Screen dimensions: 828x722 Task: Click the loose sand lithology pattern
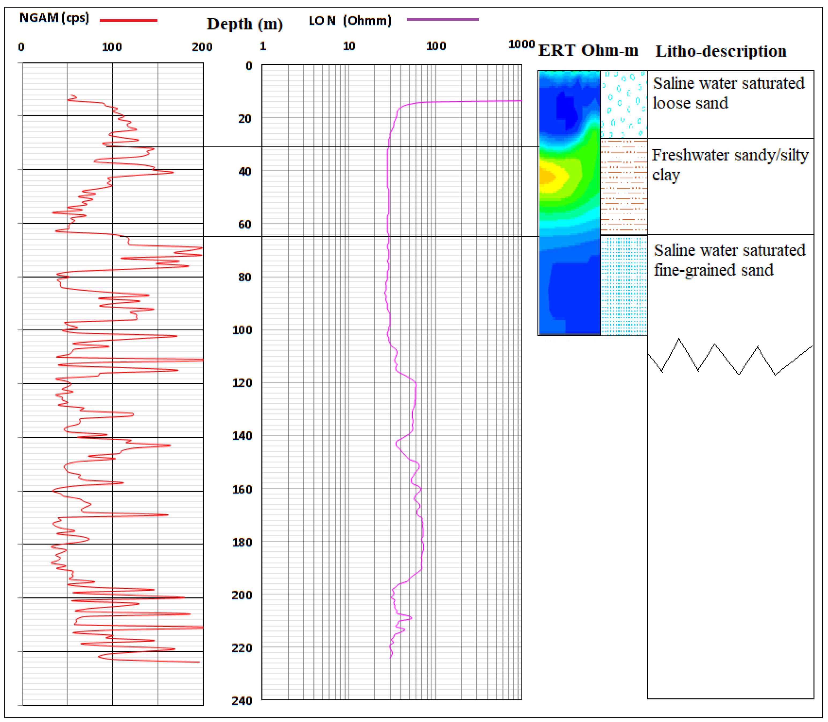point(624,104)
